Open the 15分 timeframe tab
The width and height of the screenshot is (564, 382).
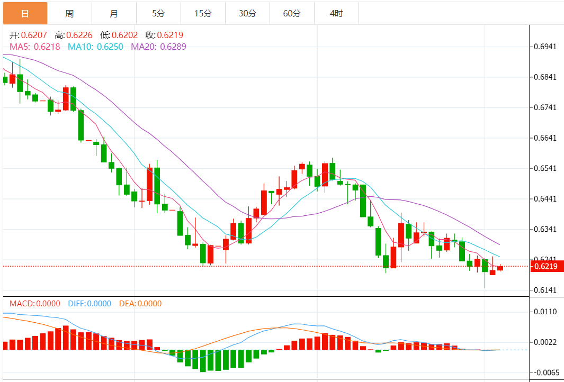tap(203, 13)
